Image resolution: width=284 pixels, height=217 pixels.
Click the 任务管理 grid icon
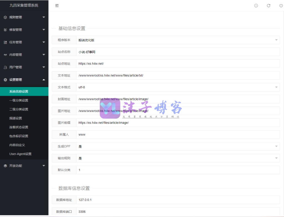[5, 42]
